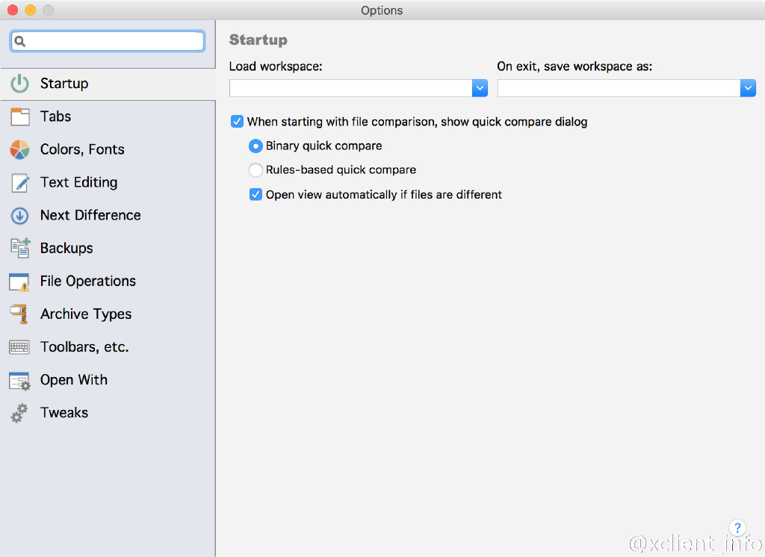Go to Text Editing settings

pos(108,182)
